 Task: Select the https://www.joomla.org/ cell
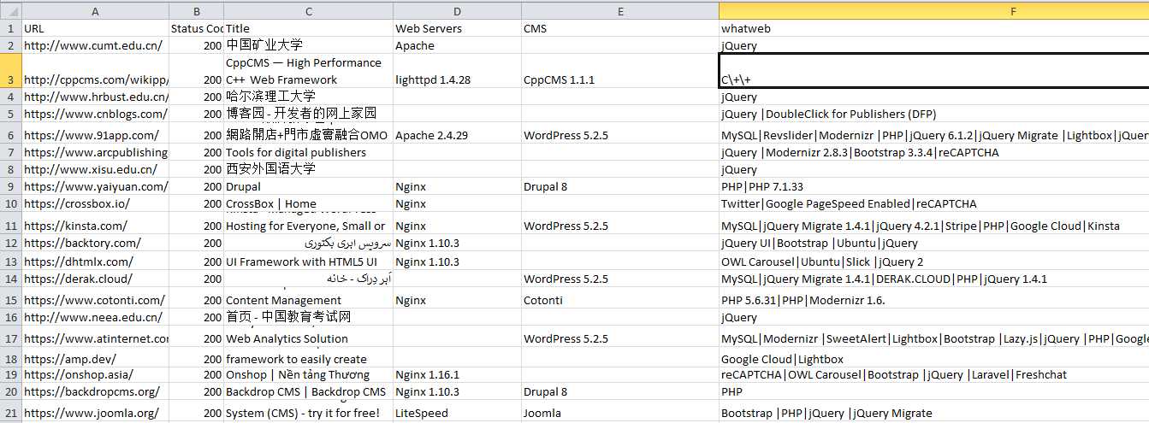95,411
